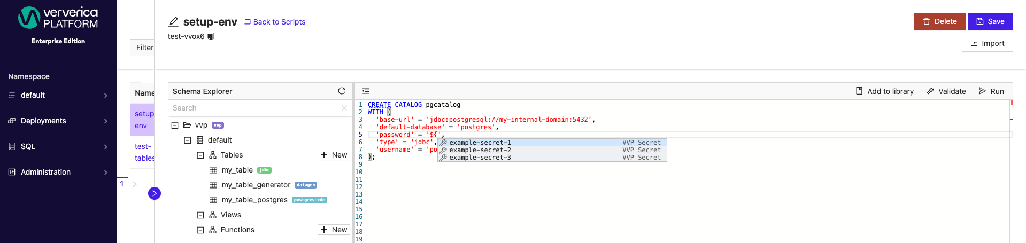The height and width of the screenshot is (243, 1026).
Task: Click the key icon of example-secret-1
Action: point(443,143)
